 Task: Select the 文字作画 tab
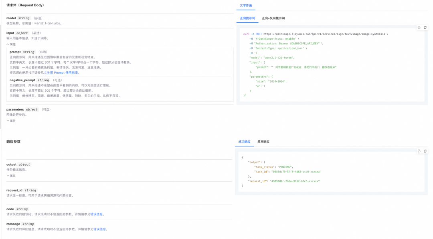pos(246,6)
